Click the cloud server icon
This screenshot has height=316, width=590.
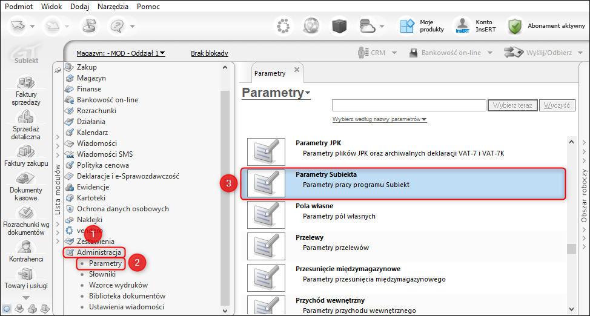pos(368,26)
